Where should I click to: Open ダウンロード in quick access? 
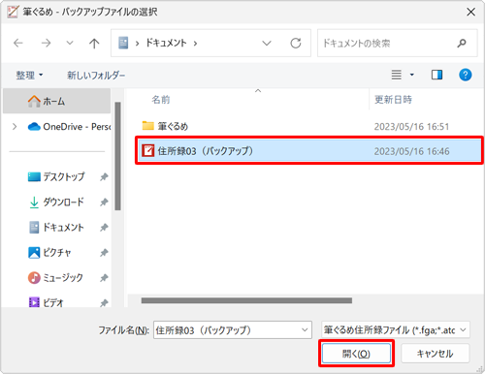tap(56, 202)
